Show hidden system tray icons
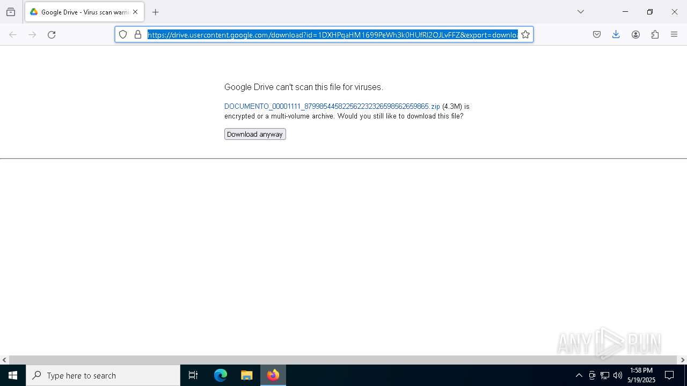 tap(579, 375)
